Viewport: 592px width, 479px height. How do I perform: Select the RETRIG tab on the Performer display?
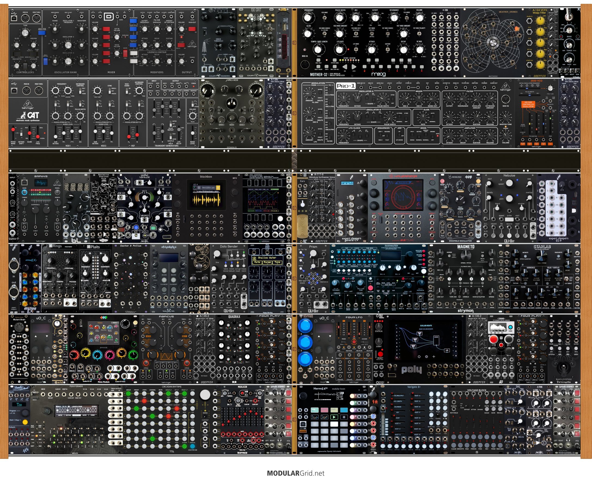click(x=69, y=415)
